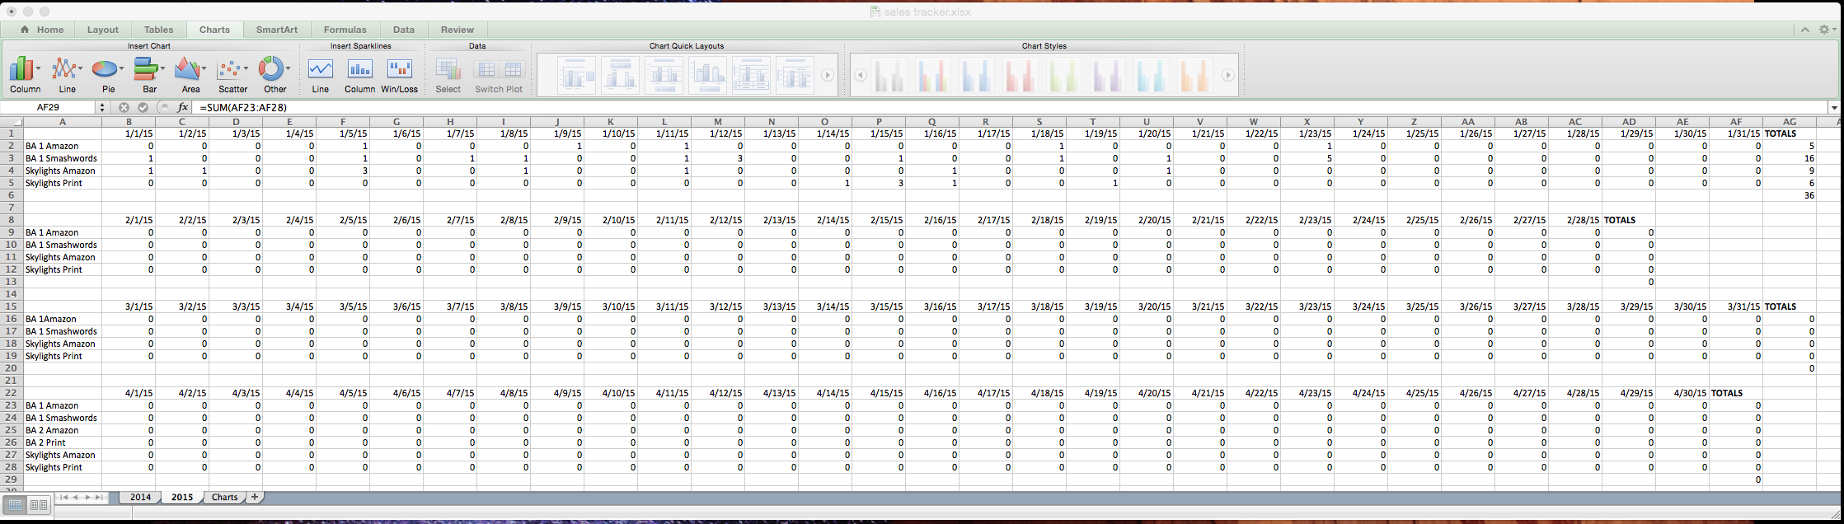Expand the formula bar with arrow
Screen dimensions: 1844x524
(x=1834, y=107)
